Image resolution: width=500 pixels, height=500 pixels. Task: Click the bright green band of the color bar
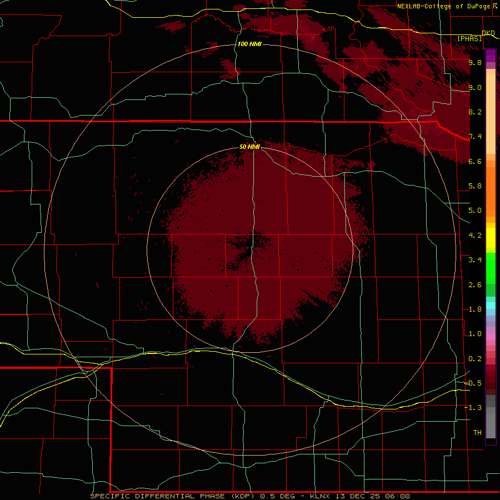[x=491, y=268]
